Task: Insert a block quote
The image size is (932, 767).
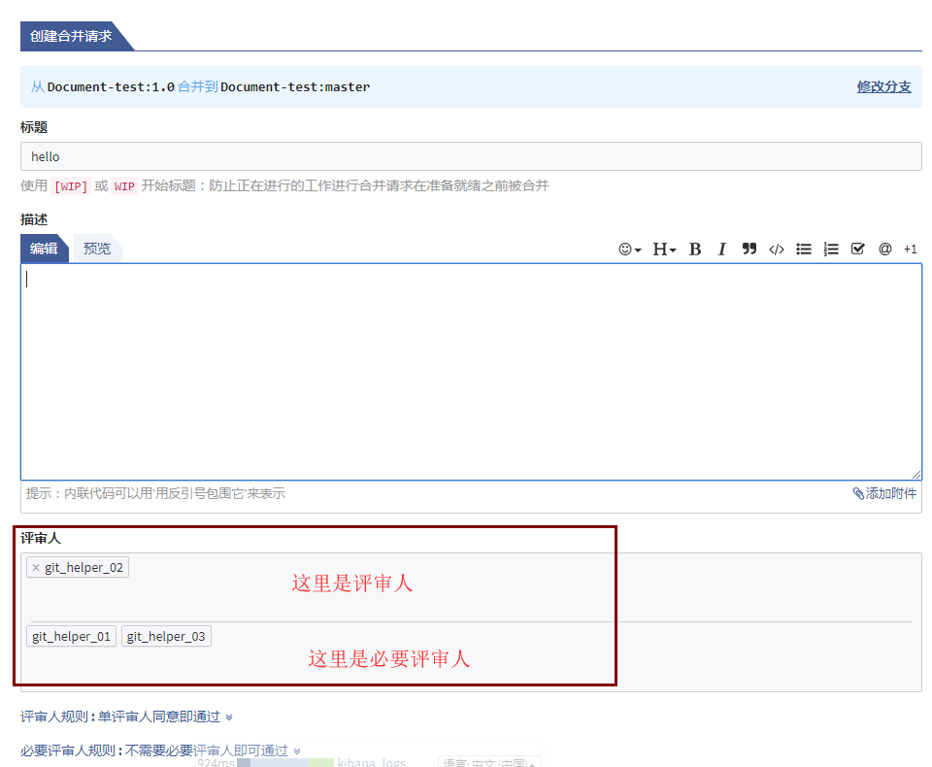Action: (x=749, y=250)
